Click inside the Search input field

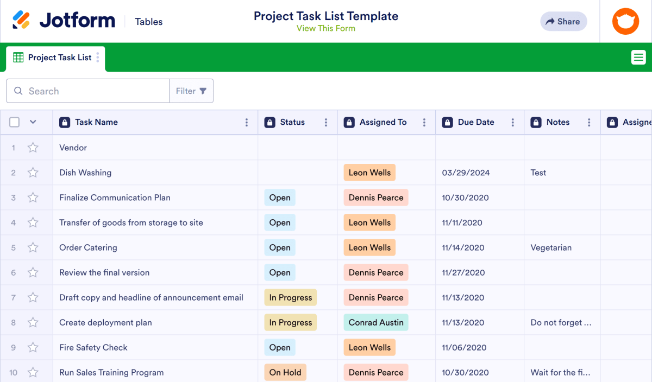click(87, 91)
